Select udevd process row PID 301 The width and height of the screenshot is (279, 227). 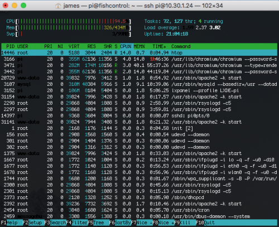pos(139,141)
